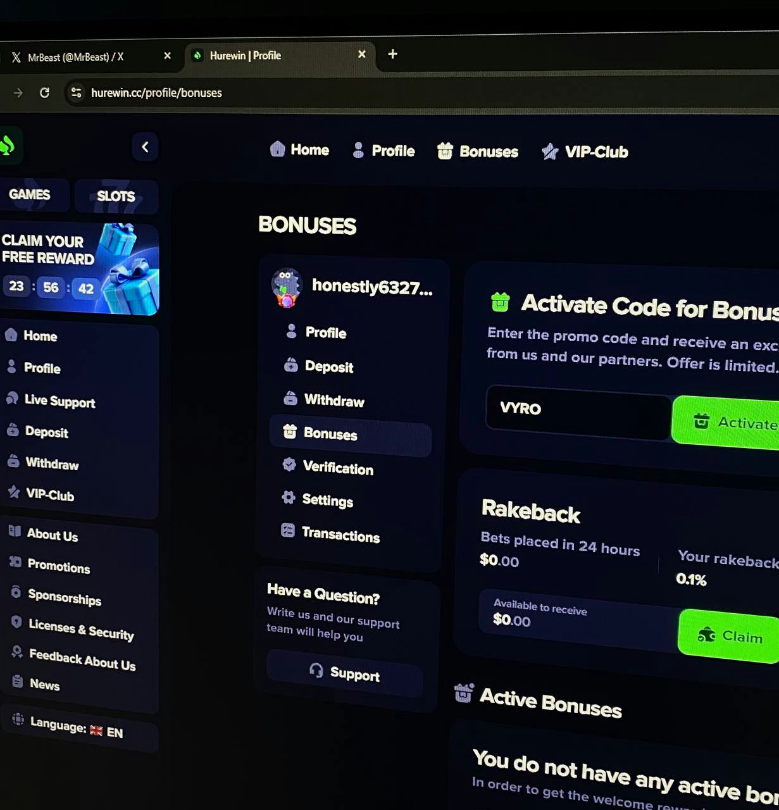This screenshot has height=810, width=779.
Task: Click the Hurewin logo icon
Action: (8, 146)
